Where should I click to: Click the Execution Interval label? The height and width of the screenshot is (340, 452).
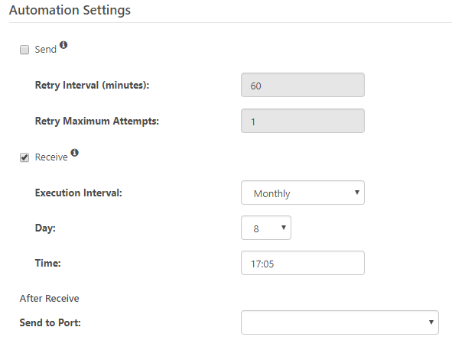click(79, 193)
